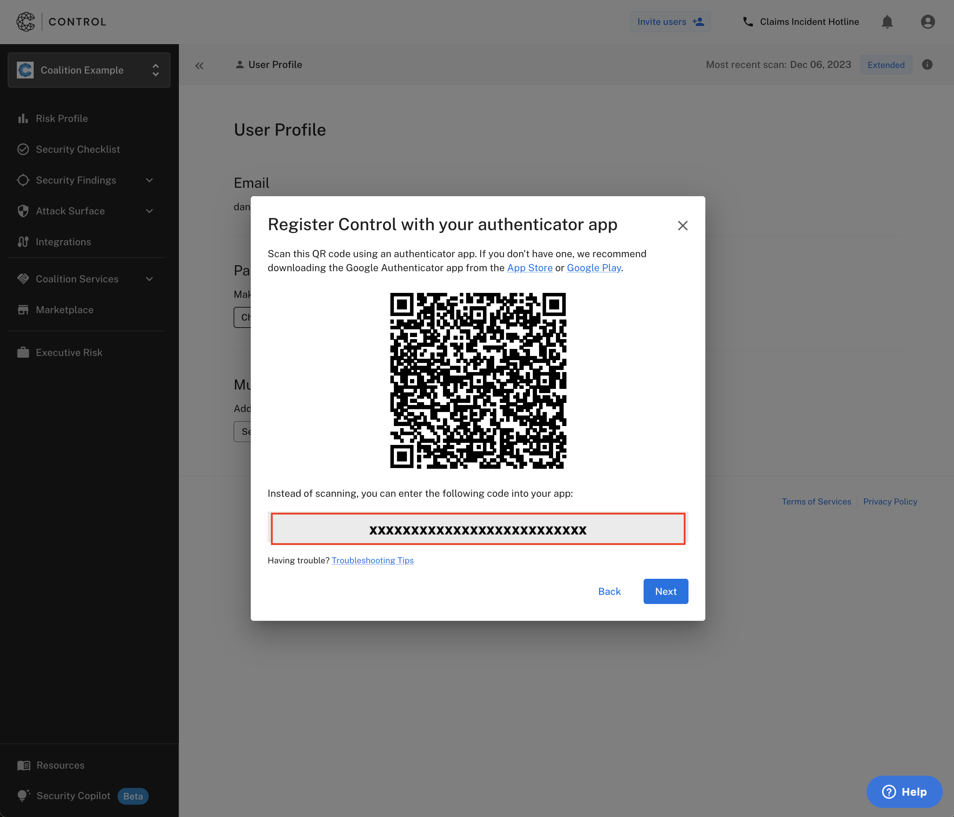
Task: Click the User Profile breadcrumb label
Action: pos(275,65)
